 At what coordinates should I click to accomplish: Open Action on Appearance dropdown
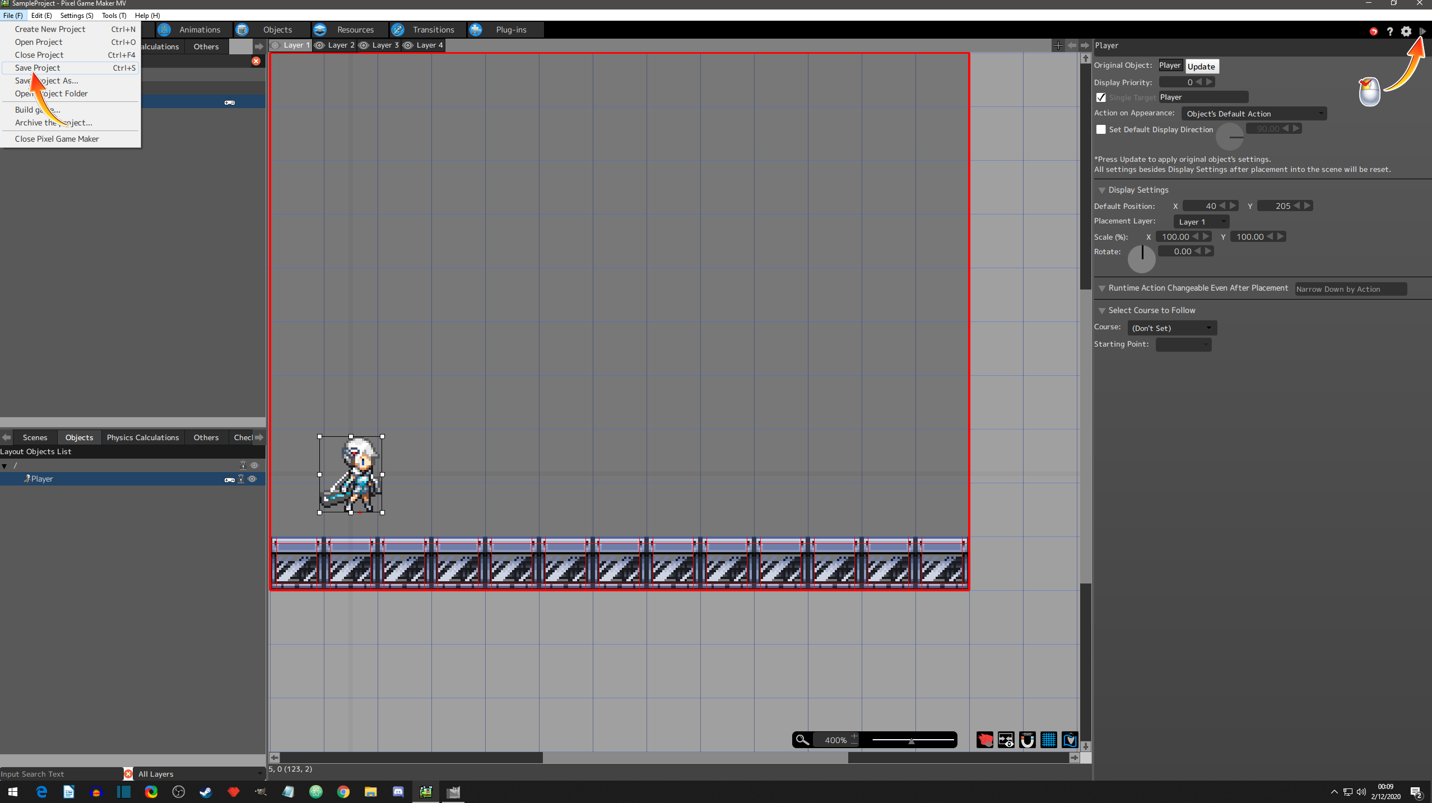point(1253,114)
